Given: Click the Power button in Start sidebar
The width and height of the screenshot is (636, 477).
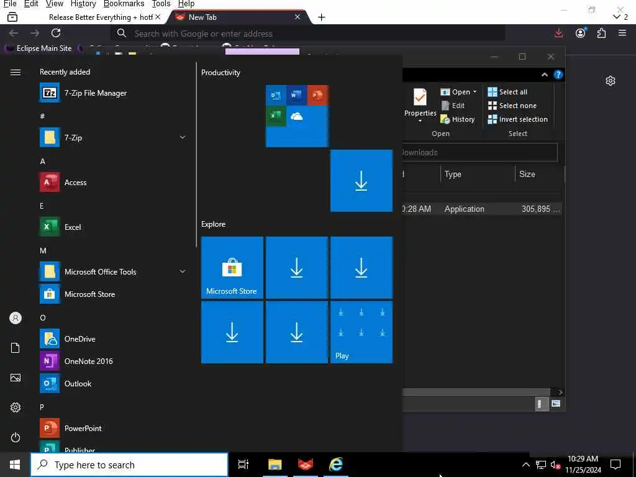Looking at the screenshot, I should click(x=16, y=437).
